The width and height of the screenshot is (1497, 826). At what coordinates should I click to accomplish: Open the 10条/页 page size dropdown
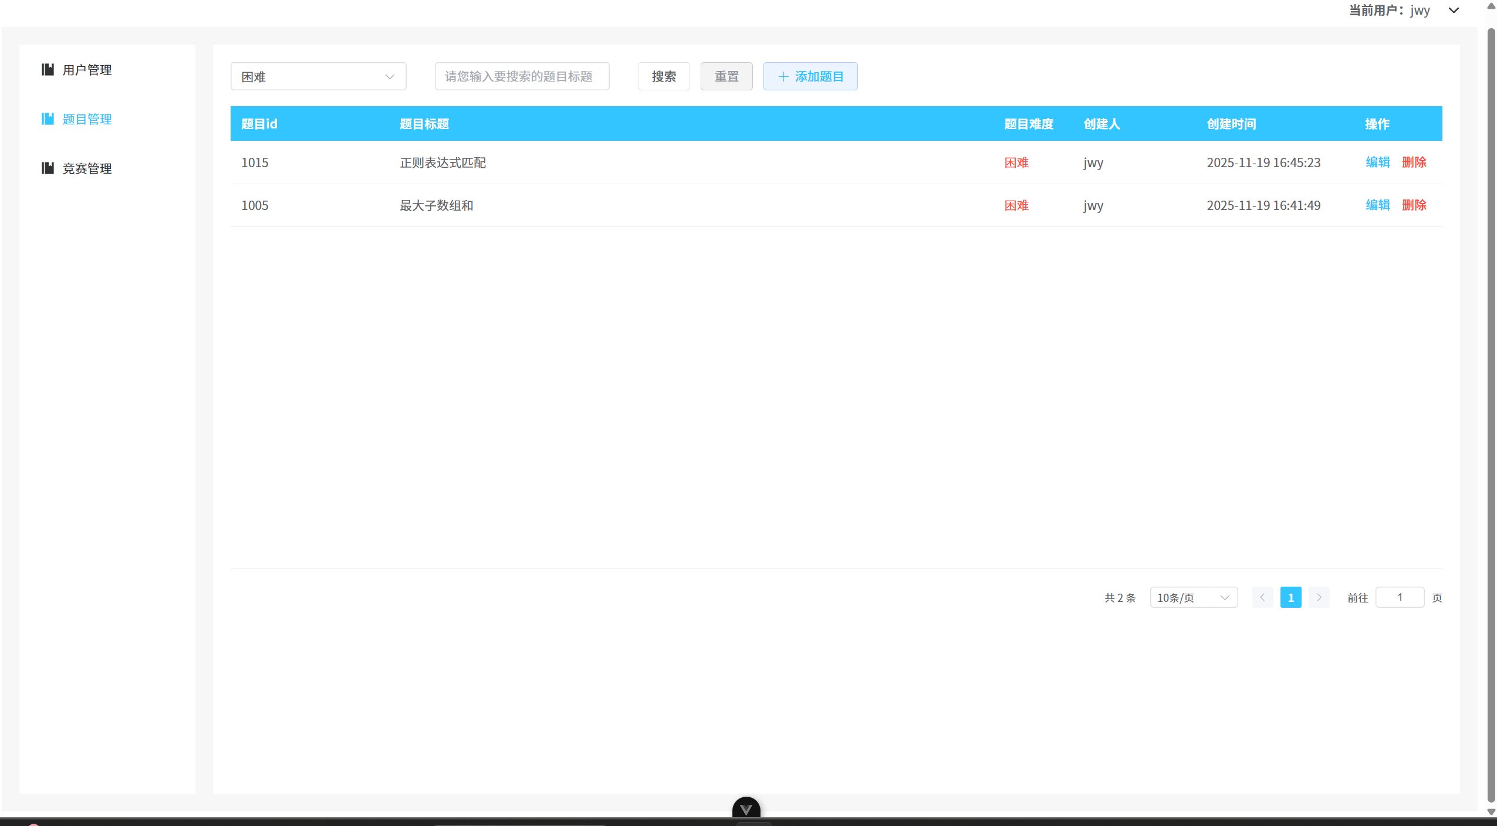click(1194, 597)
